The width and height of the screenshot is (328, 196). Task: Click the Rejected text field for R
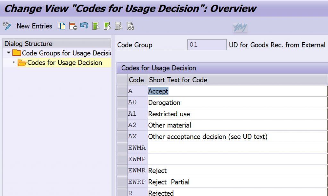(238, 192)
